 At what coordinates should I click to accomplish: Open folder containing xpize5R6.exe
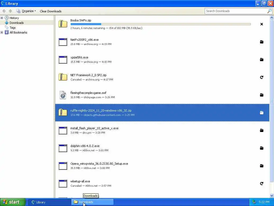tap(262, 60)
